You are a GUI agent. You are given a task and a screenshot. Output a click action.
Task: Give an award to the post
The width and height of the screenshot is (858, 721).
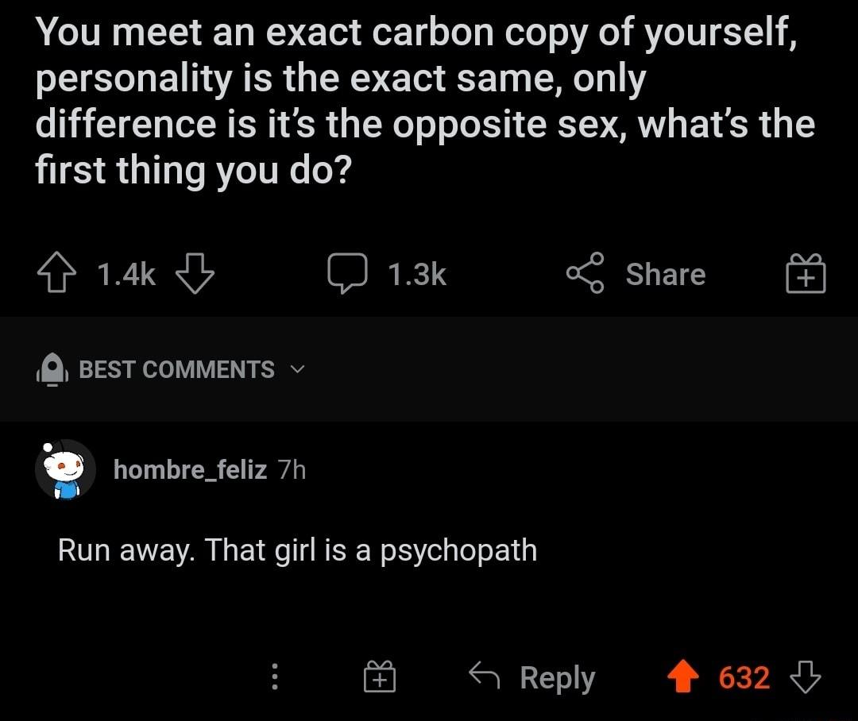coord(806,275)
